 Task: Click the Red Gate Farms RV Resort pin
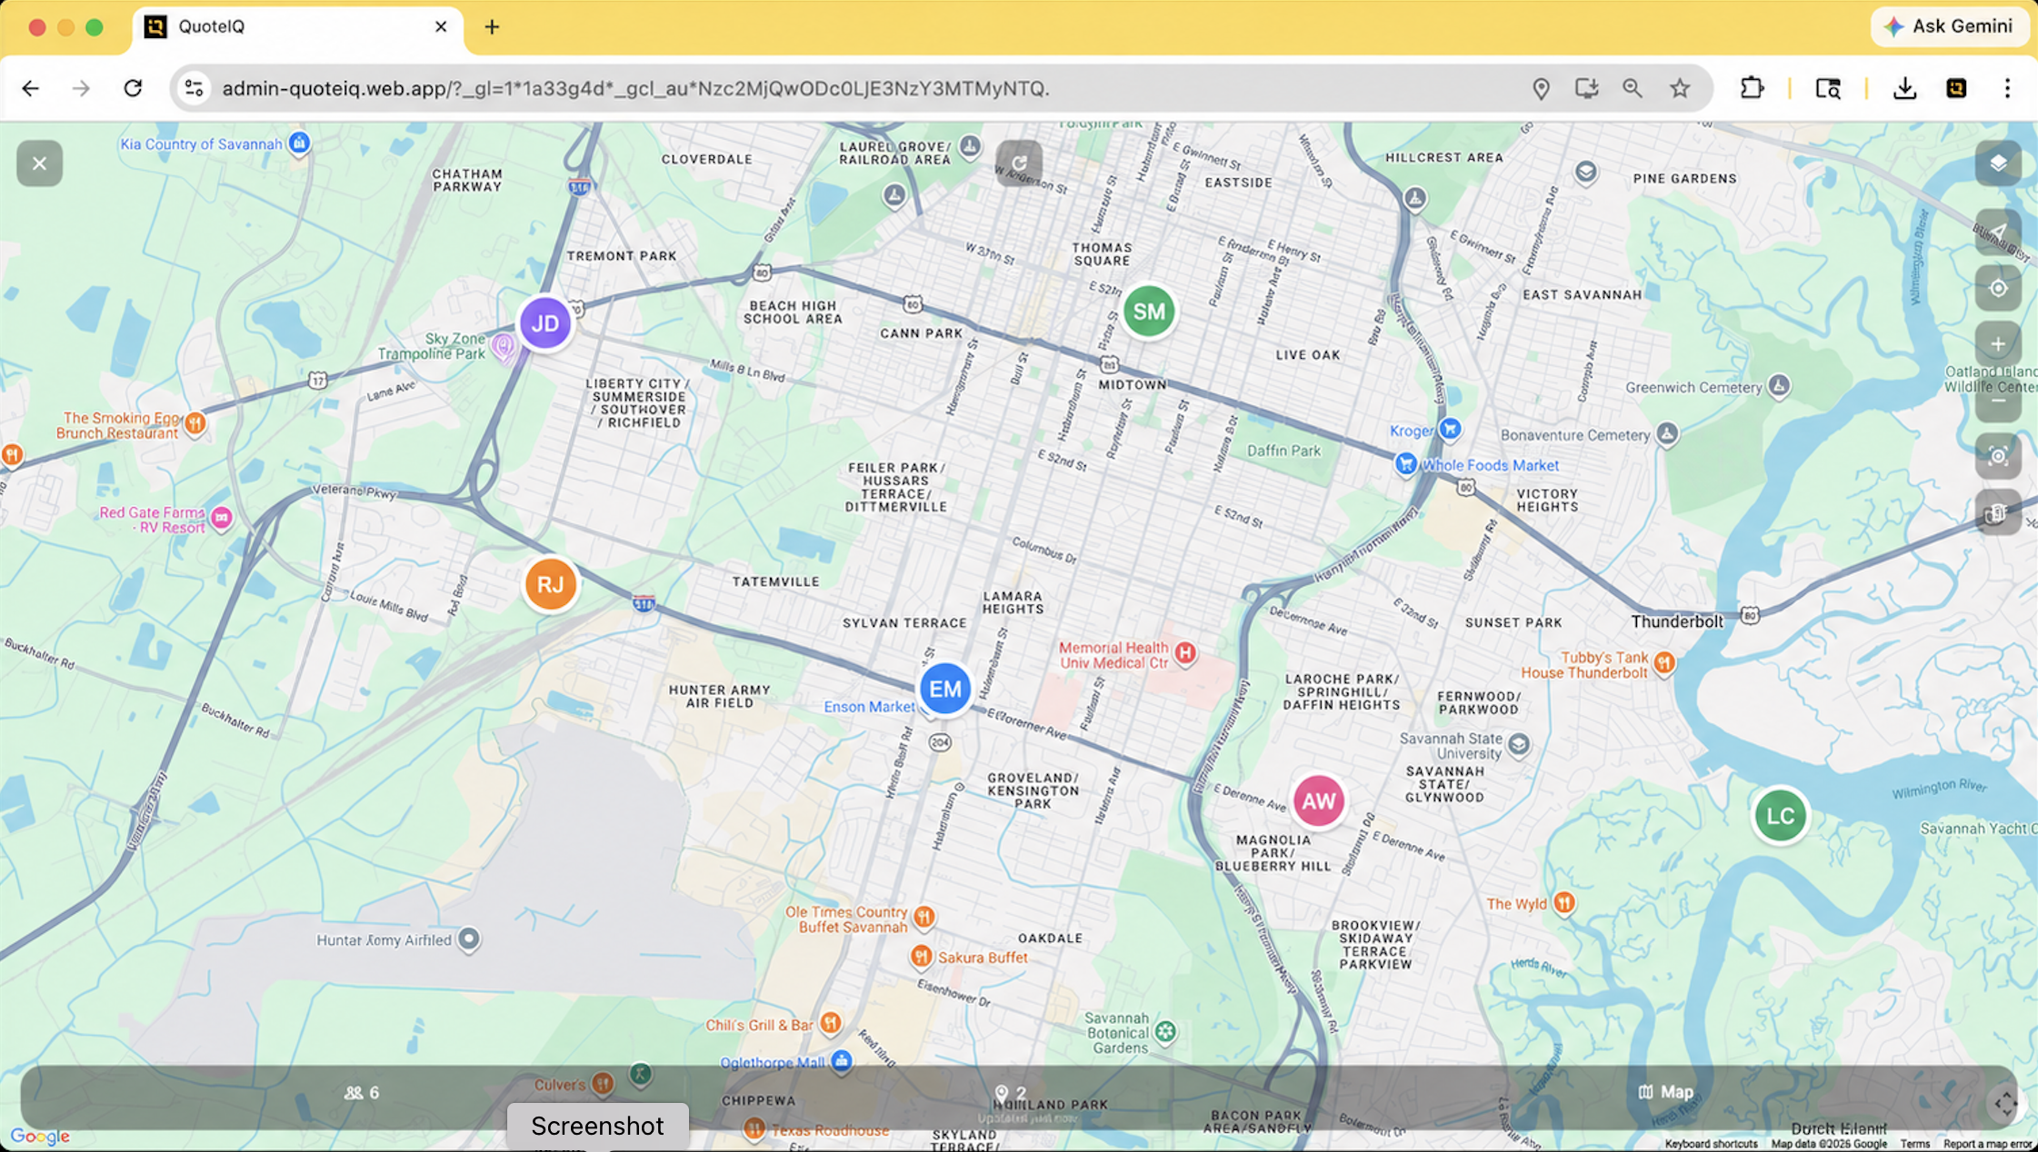pos(221,518)
